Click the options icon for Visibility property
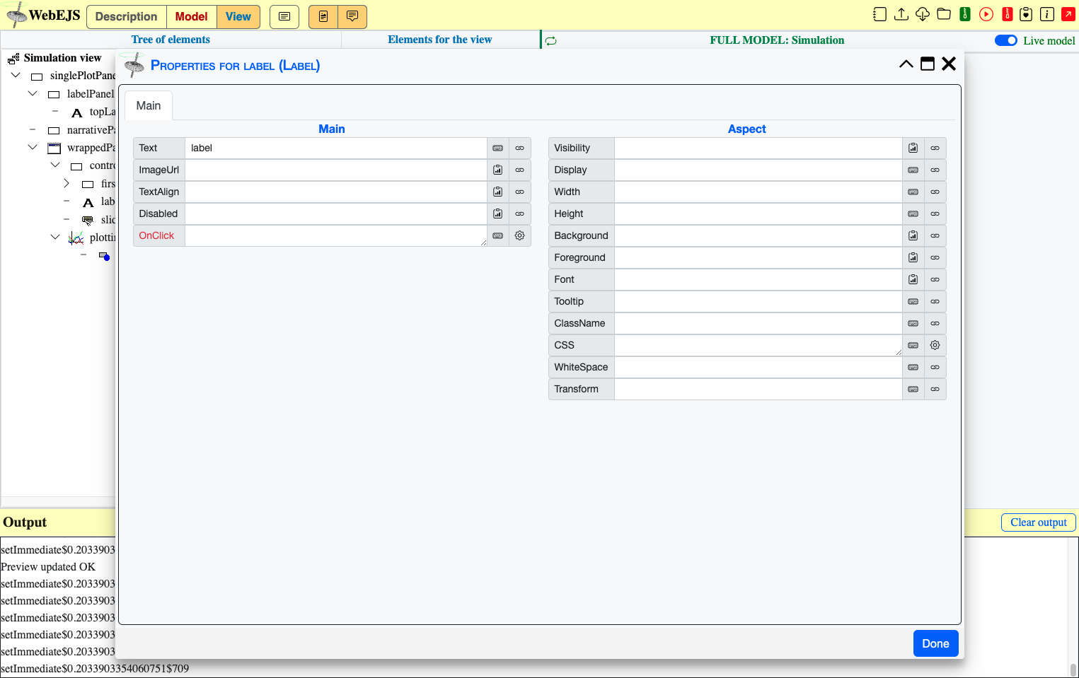 [913, 148]
